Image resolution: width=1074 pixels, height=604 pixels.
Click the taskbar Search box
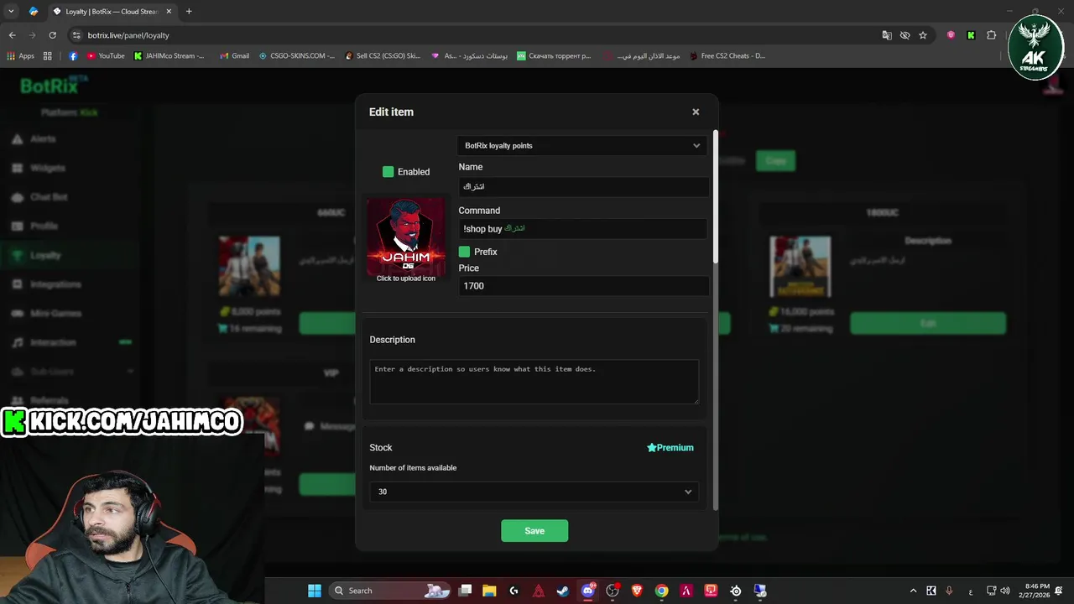tap(390, 591)
